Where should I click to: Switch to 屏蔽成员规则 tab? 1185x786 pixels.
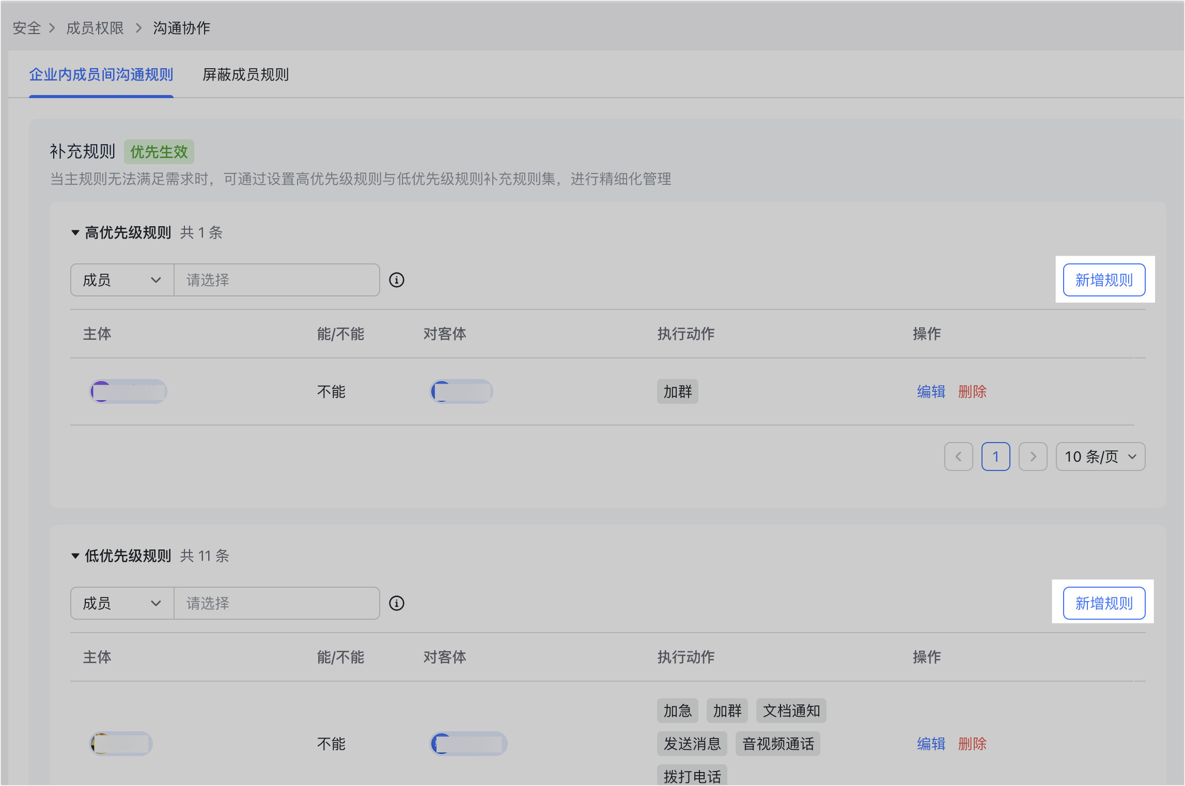pyautogui.click(x=245, y=75)
